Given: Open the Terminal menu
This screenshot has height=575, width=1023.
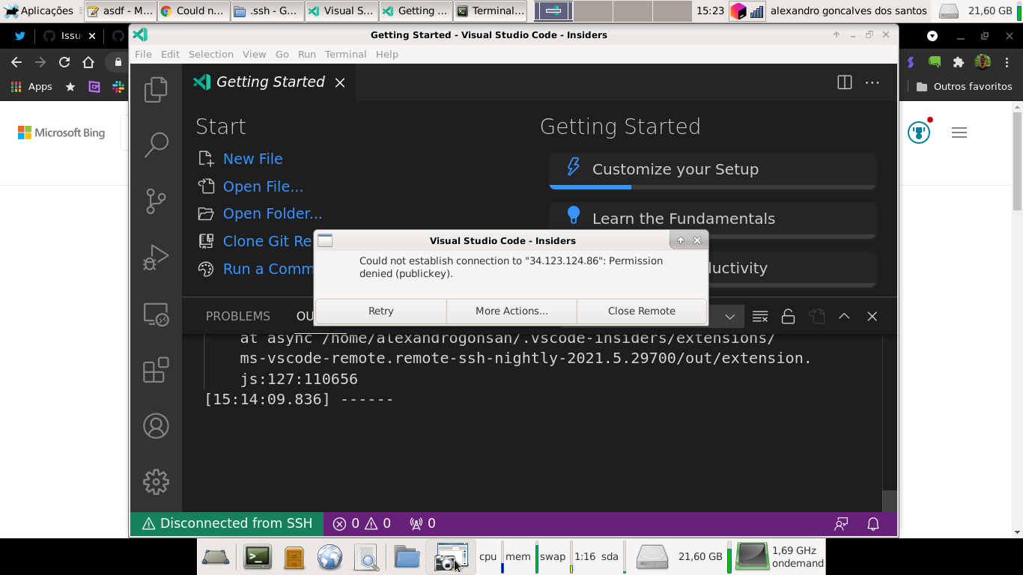Looking at the screenshot, I should [x=345, y=54].
